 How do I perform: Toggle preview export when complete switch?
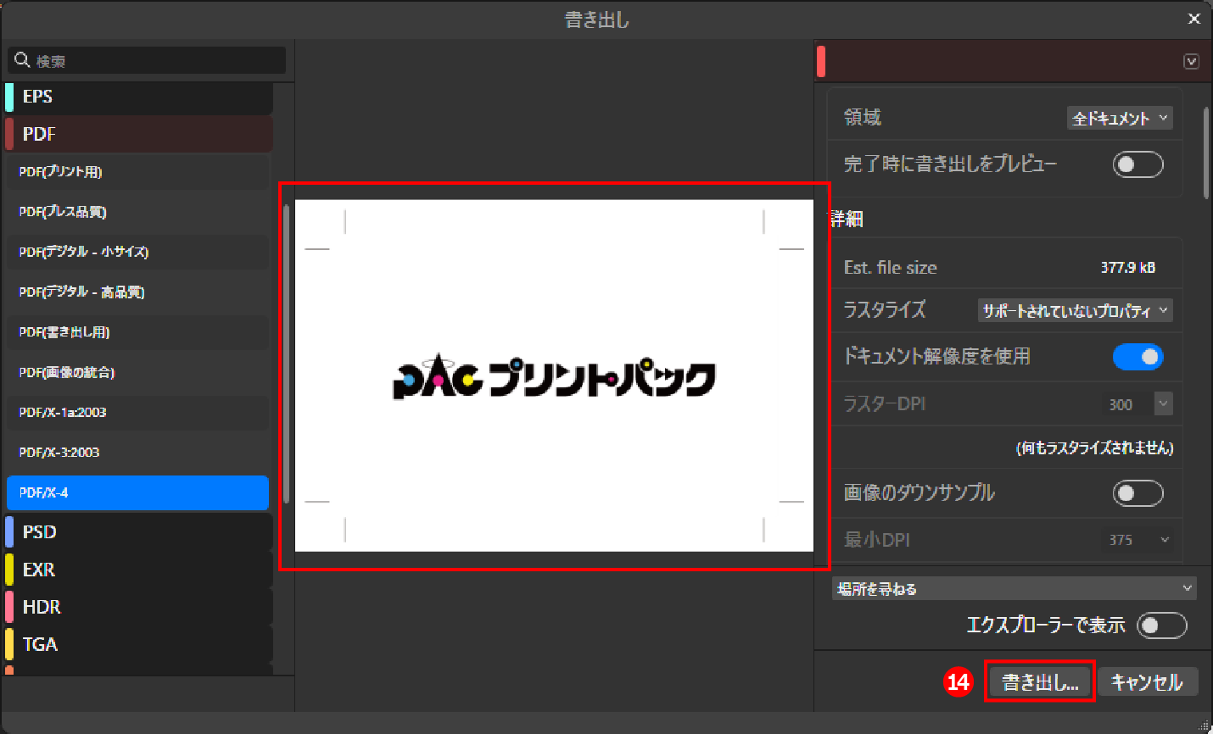click(x=1137, y=164)
